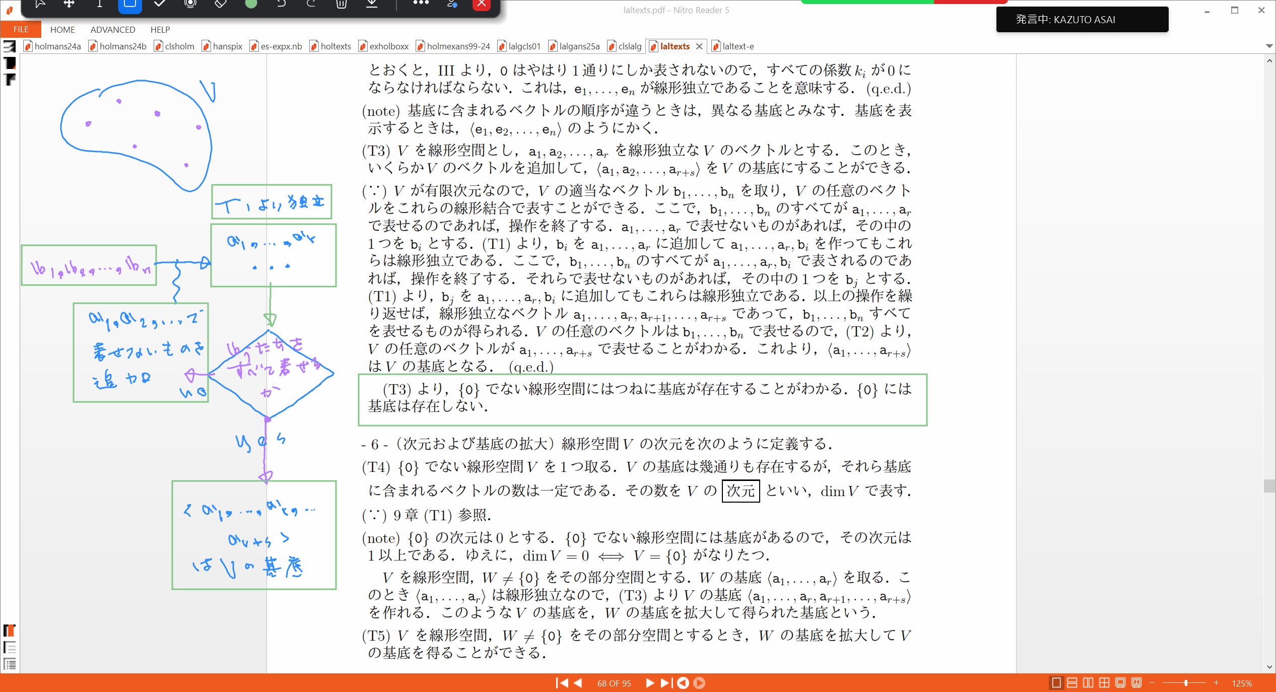Switch to the hanspix document tab
The image size is (1276, 692).
(x=222, y=46)
